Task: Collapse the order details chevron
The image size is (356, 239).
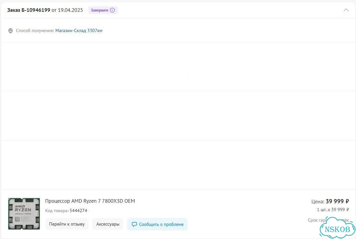Action: click(346, 10)
